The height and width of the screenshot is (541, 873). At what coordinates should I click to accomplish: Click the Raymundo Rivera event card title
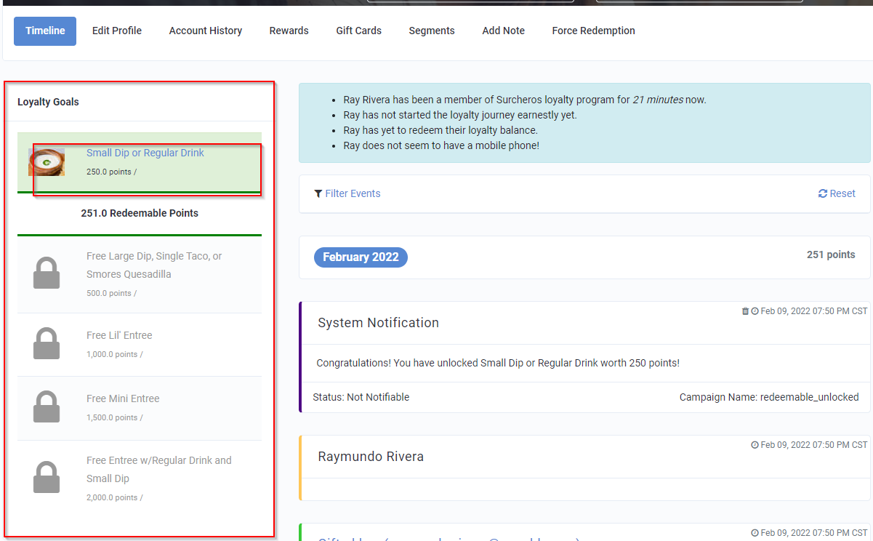371,457
